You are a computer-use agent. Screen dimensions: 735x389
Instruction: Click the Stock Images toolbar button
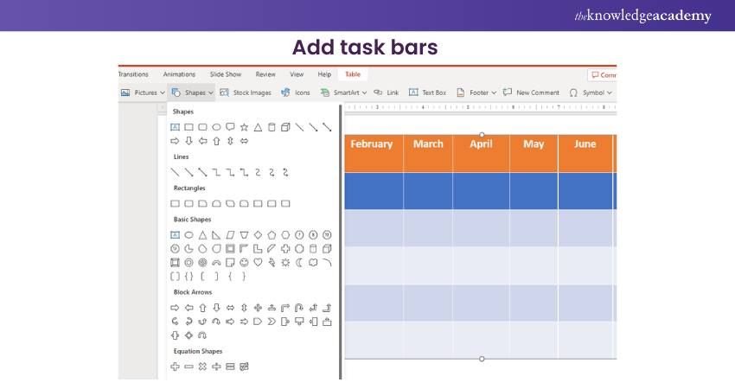(x=245, y=92)
